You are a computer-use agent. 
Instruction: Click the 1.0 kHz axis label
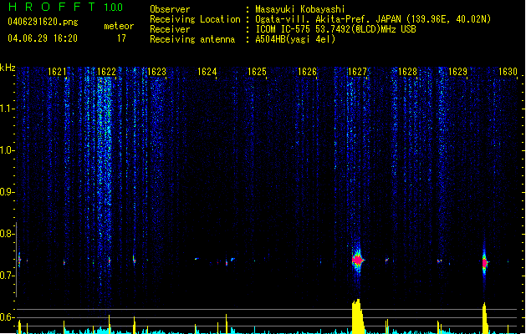(x=8, y=150)
